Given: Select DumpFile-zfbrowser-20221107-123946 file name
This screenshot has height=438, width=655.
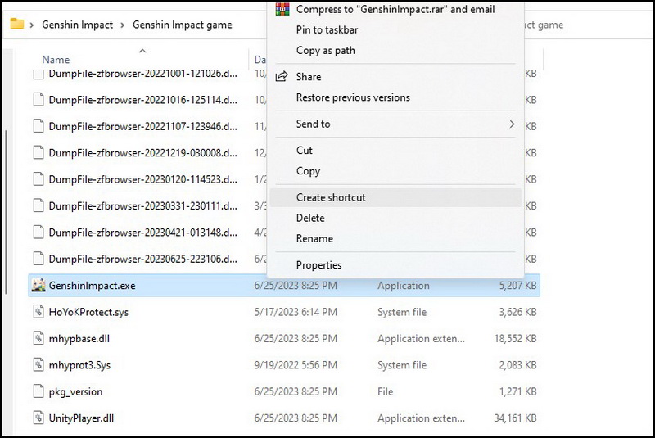Looking at the screenshot, I should 142,127.
